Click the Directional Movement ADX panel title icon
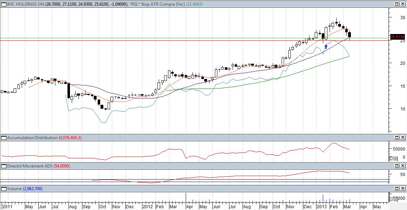407x210 pixels. tap(3, 166)
